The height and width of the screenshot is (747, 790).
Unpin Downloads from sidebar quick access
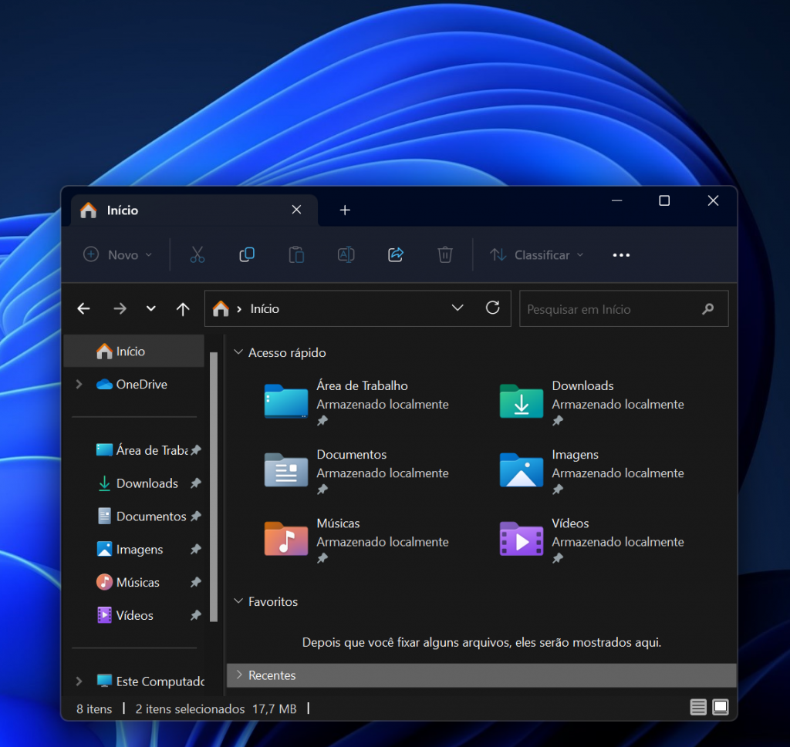point(195,483)
